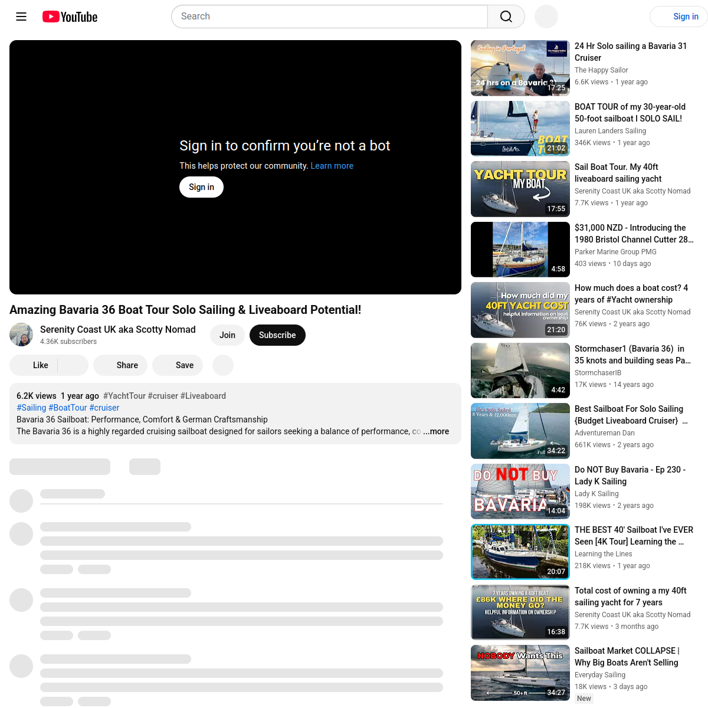The height and width of the screenshot is (708, 708).
Task: Open the #Sailing hashtag page
Action: coord(31,408)
